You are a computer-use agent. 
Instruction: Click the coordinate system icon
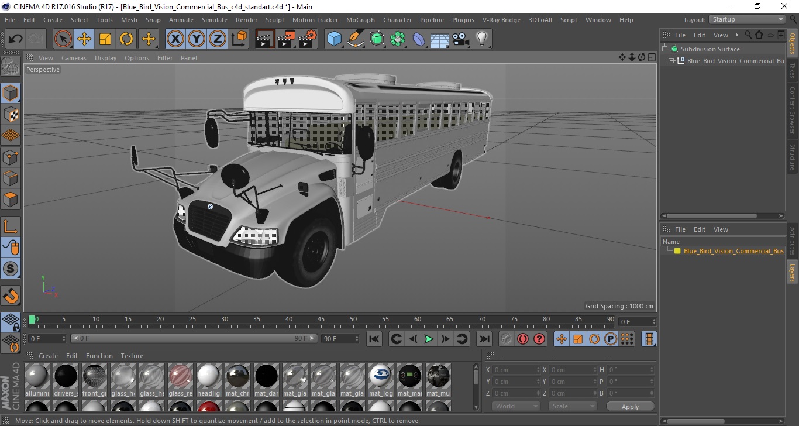(x=239, y=39)
